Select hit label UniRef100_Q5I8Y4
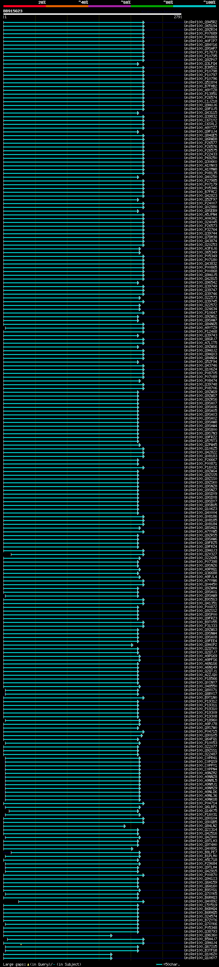 [x=201, y=83]
